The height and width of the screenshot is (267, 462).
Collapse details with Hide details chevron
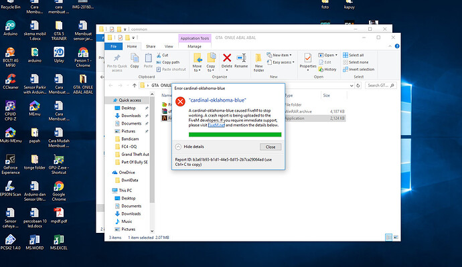click(x=178, y=147)
